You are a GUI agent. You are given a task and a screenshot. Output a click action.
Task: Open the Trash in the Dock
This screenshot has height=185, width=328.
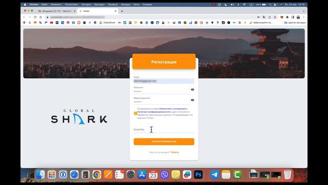tap(288, 175)
